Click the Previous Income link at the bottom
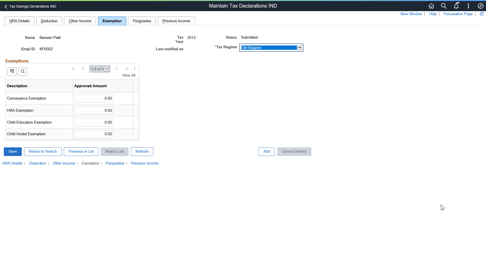Viewport: 486px width, 273px height. pyautogui.click(x=145, y=163)
